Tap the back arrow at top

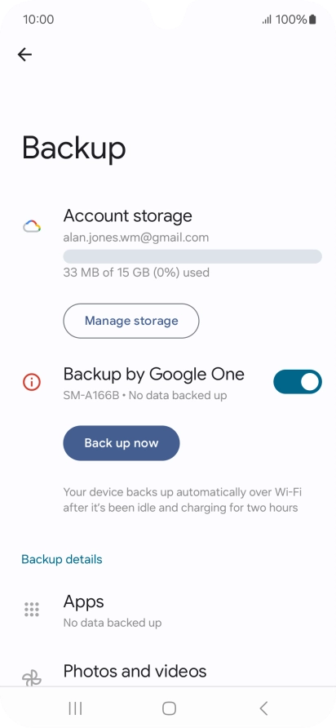(24, 55)
